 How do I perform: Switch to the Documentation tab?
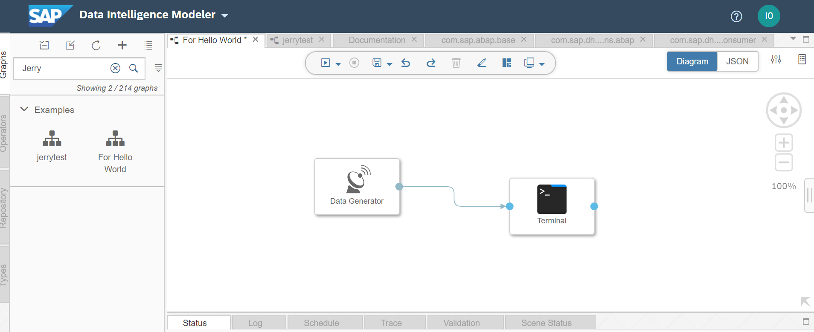(377, 40)
